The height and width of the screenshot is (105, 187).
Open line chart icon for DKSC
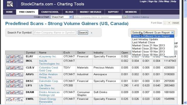17,81
